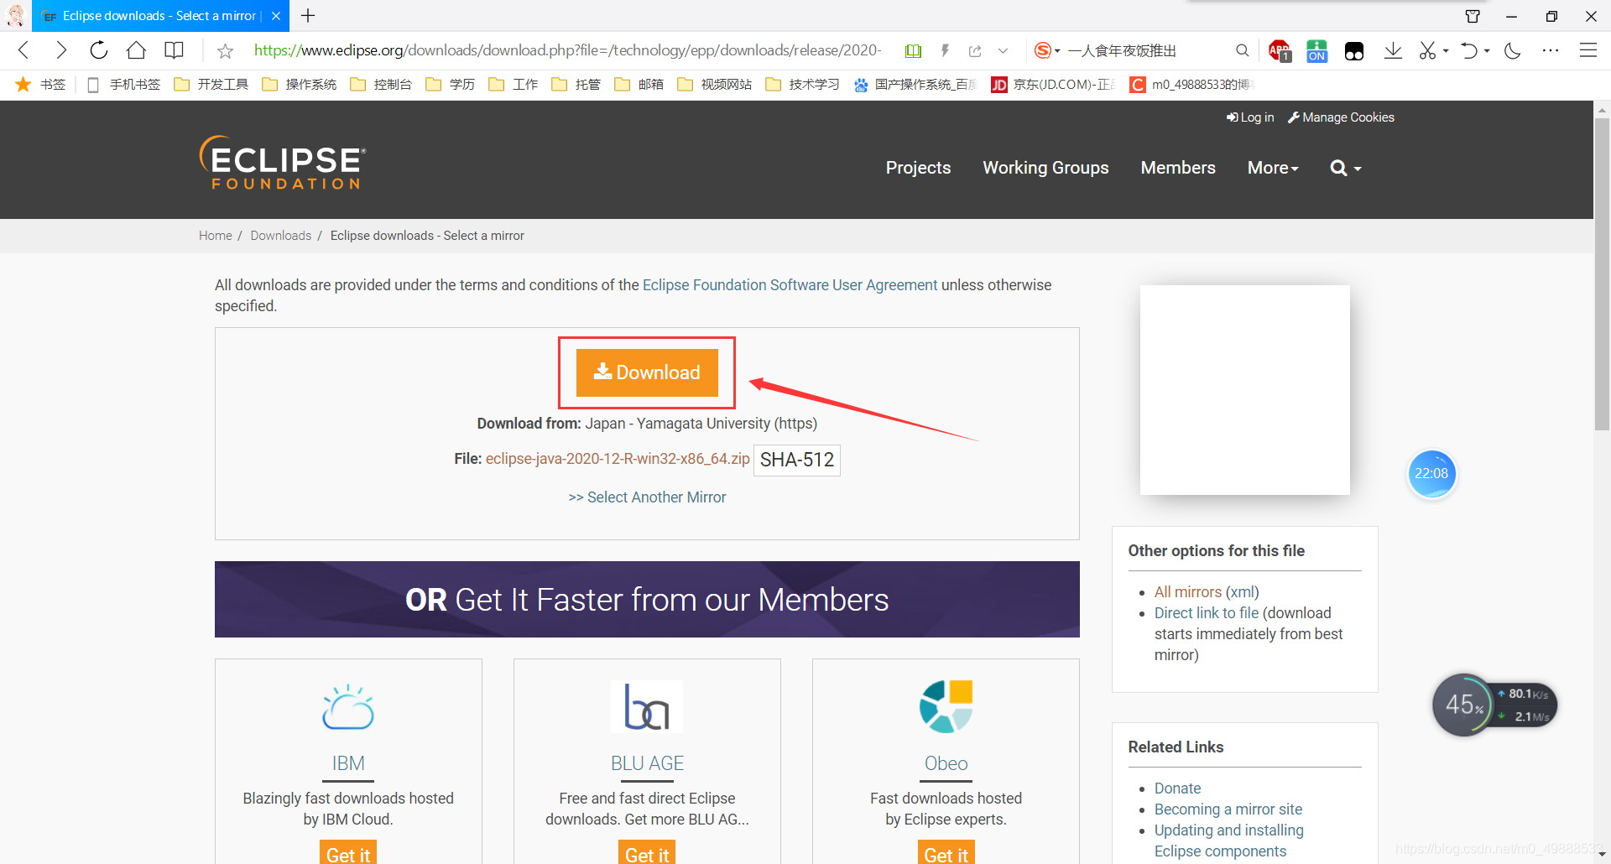
Task: Open Manage Cookies
Action: pos(1341,117)
